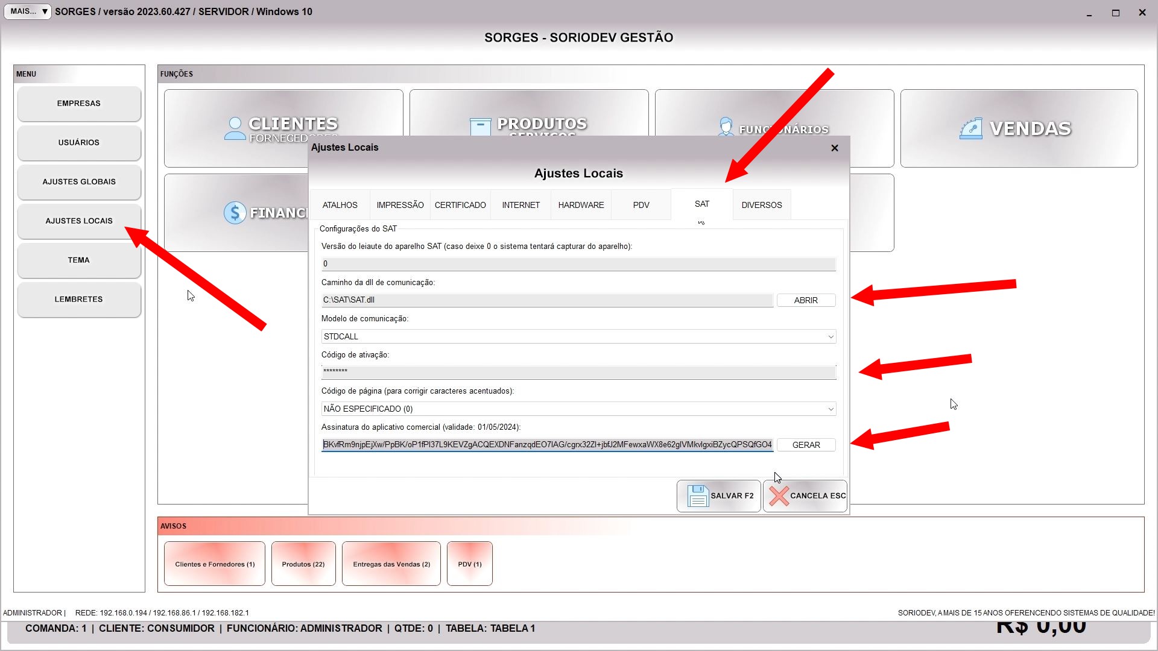
Task: Open TEMA from the menu
Action: (79, 260)
